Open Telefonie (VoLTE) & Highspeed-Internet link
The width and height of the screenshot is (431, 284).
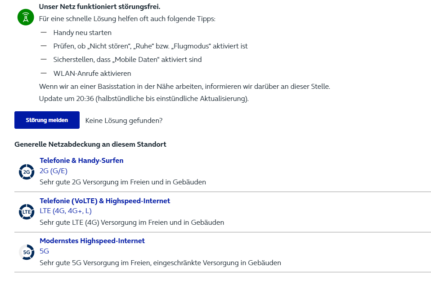pyautogui.click(x=105, y=201)
